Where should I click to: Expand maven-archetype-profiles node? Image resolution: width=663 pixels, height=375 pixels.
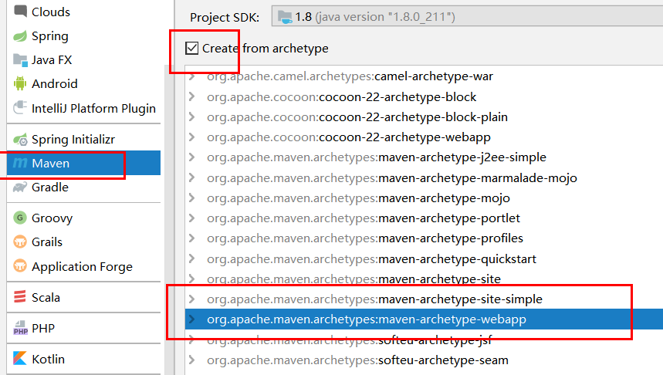click(x=192, y=238)
